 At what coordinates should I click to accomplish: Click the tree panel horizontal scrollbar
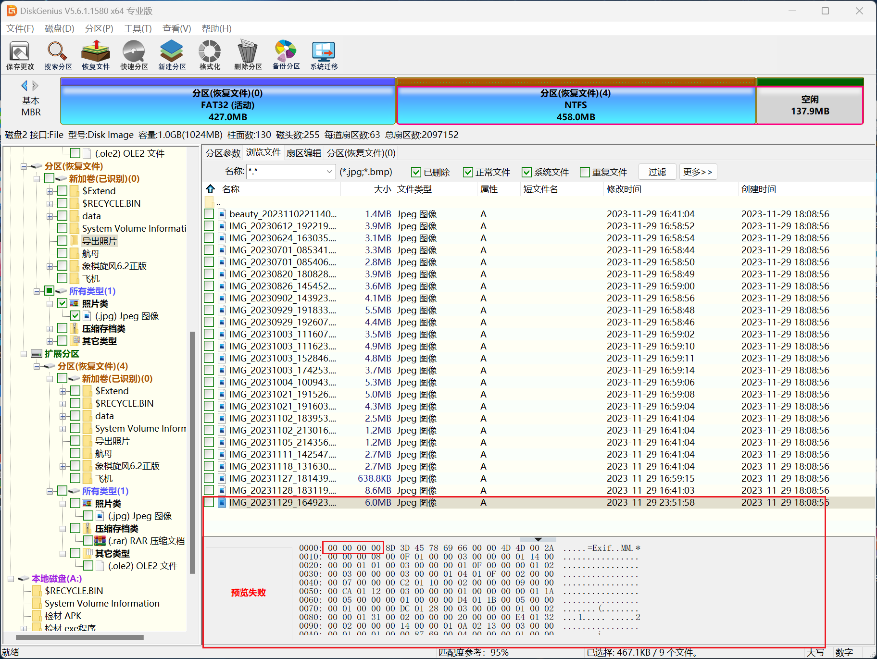[x=80, y=638]
